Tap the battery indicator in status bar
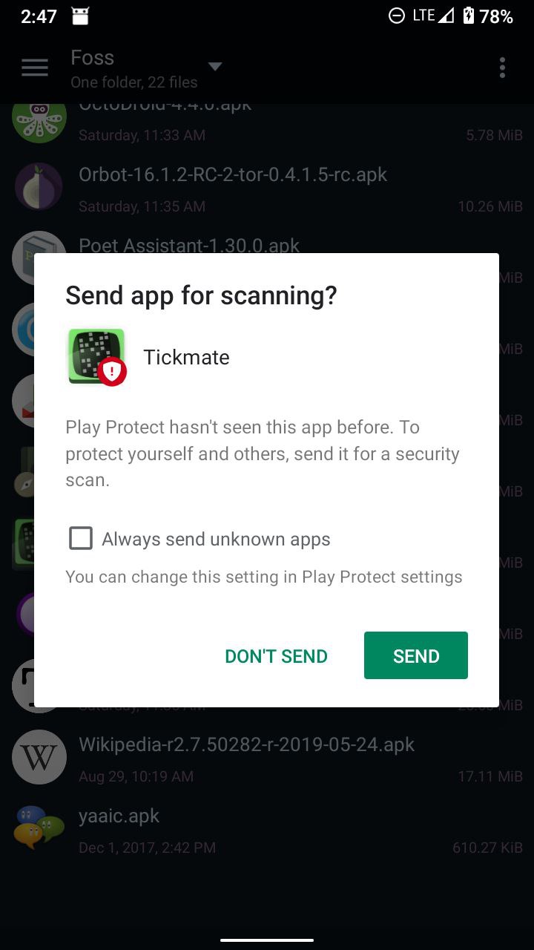 point(469,16)
